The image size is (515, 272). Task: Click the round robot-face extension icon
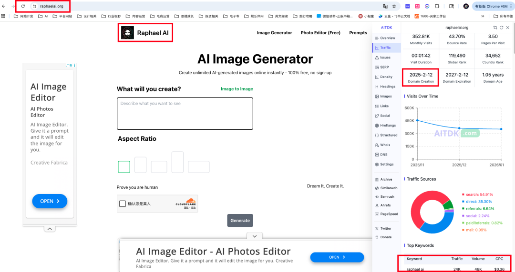[427, 6]
